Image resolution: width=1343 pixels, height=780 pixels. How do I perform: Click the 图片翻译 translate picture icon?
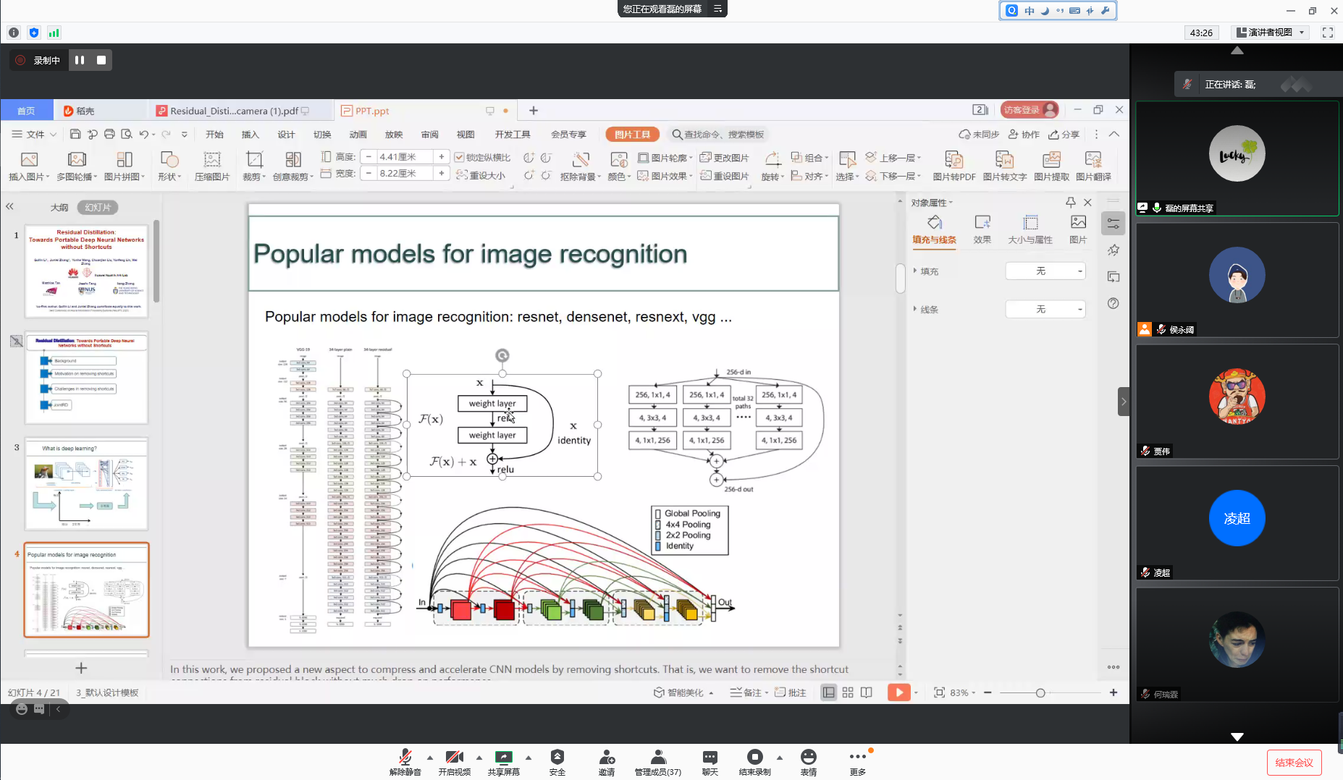click(1092, 160)
